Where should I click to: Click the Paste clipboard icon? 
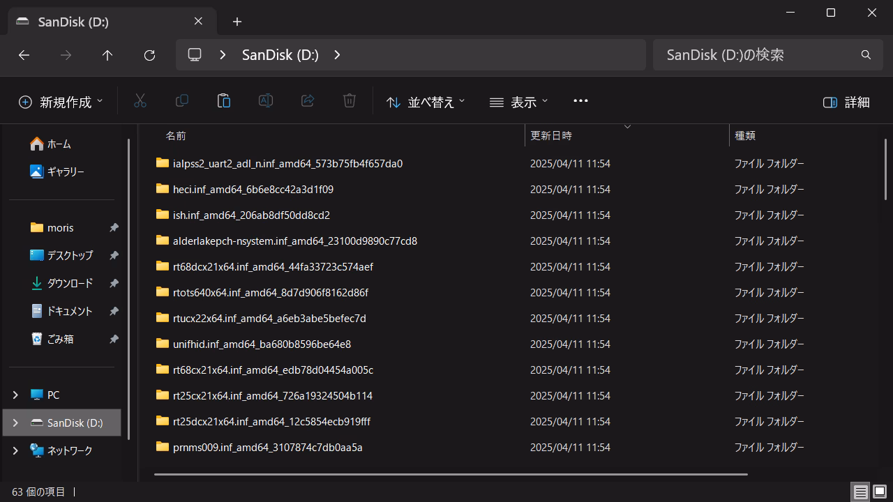coord(224,102)
